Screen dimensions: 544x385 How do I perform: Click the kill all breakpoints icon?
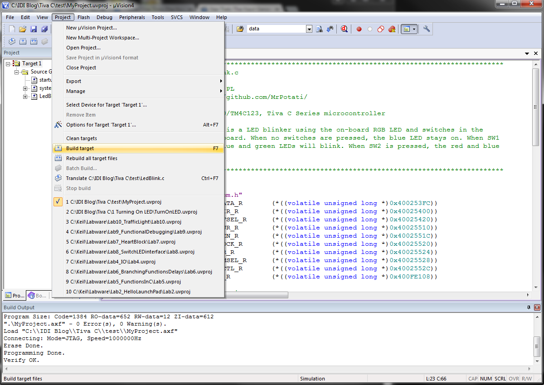tap(392, 29)
